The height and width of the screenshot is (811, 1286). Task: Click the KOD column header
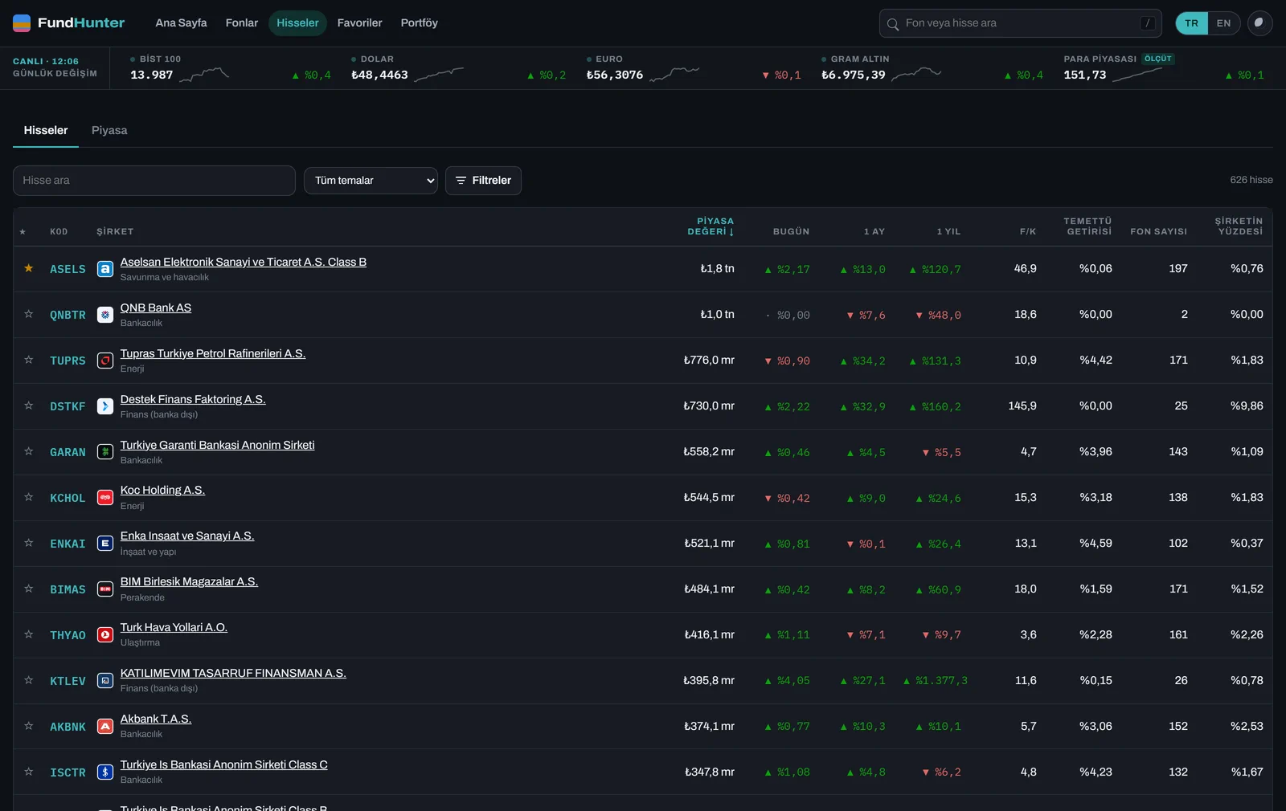59,231
